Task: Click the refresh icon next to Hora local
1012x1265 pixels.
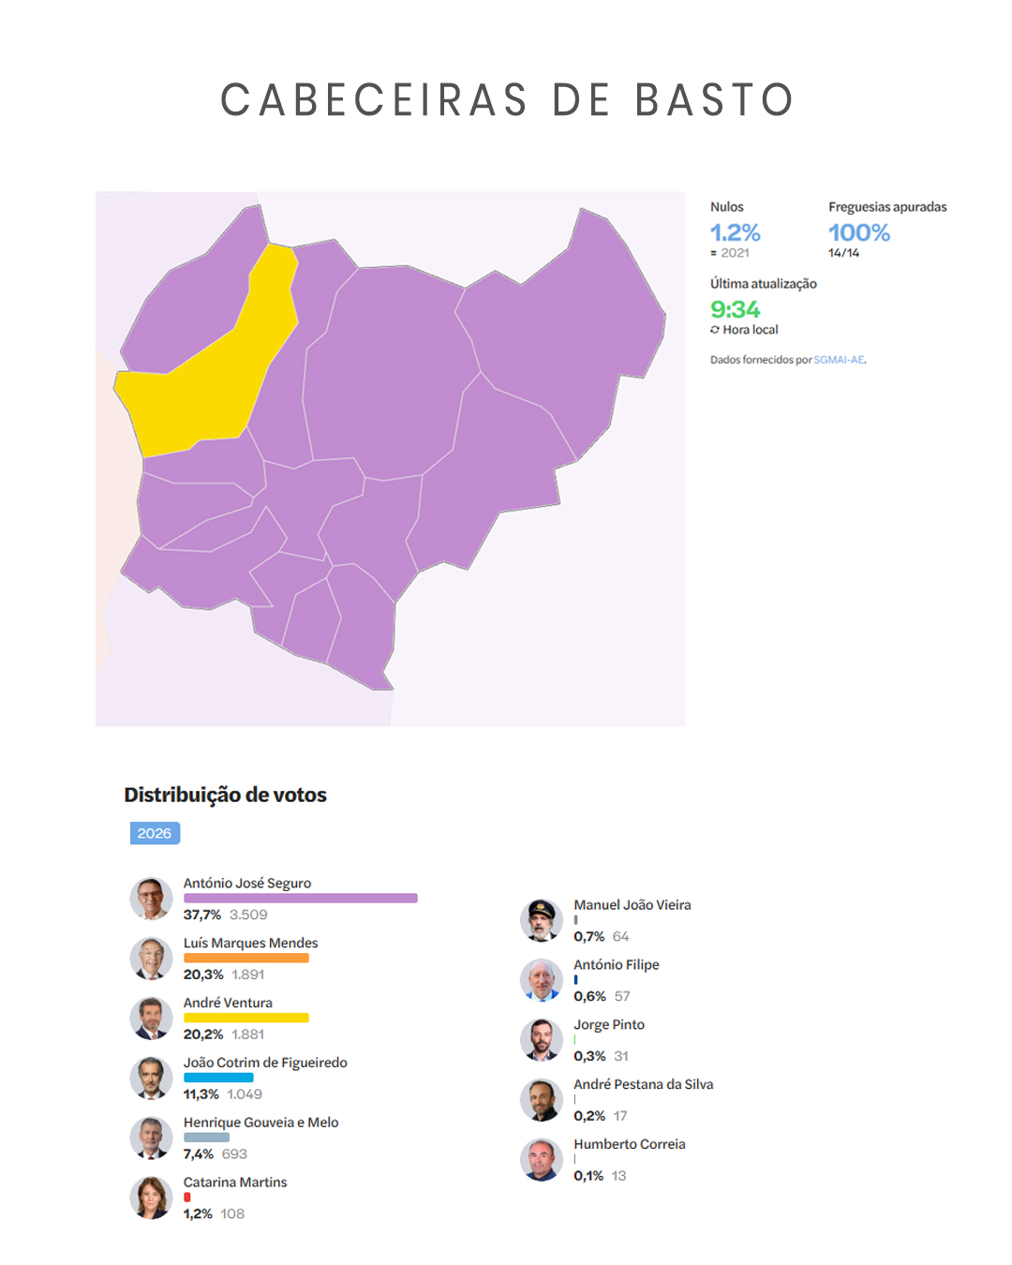Action: coord(717,330)
